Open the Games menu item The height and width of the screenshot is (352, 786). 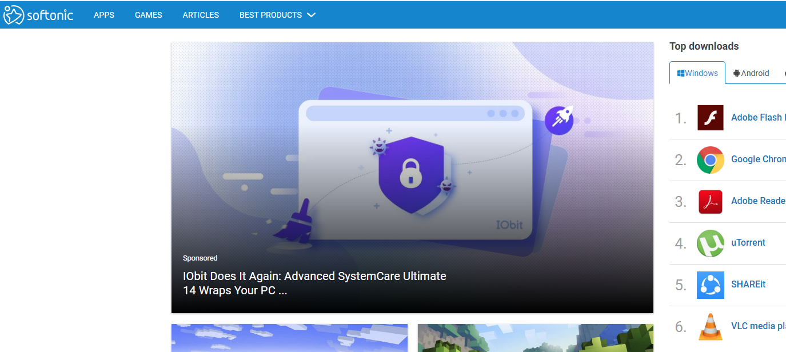pos(149,15)
